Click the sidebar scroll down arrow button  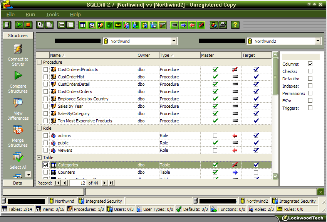click(29, 175)
